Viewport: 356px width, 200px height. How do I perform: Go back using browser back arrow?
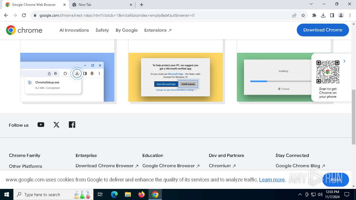pyautogui.click(x=6, y=15)
